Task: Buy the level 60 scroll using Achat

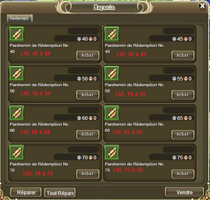Action: click(88, 134)
